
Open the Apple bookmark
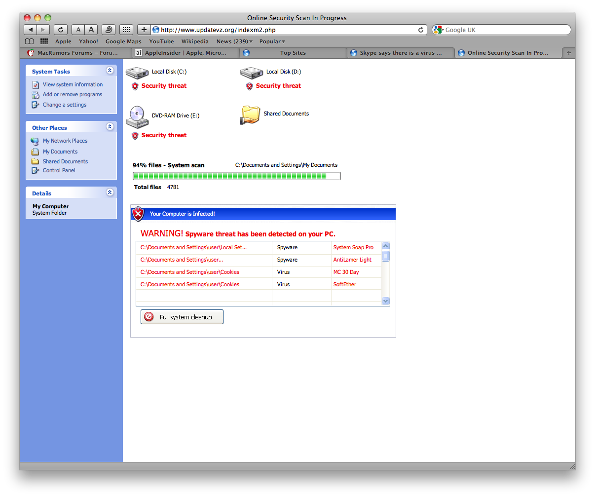(x=63, y=41)
